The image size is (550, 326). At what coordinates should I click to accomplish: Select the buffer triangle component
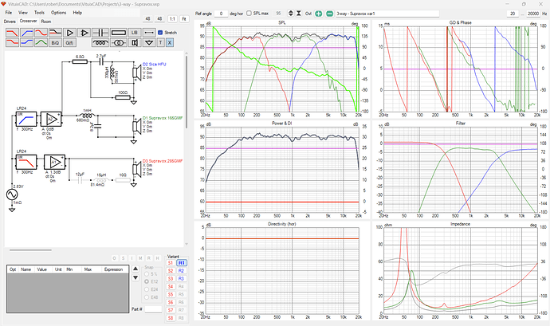(x=69, y=33)
